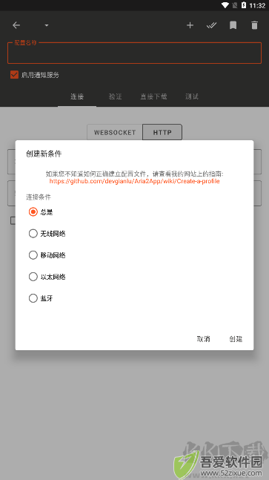The height and width of the screenshot is (480, 269).
Task: Delete profile using trash icon
Action: tap(254, 25)
